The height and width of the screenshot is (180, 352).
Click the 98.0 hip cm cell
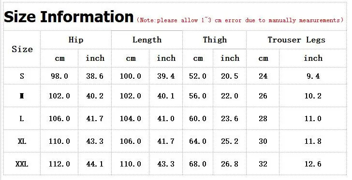coord(59,76)
